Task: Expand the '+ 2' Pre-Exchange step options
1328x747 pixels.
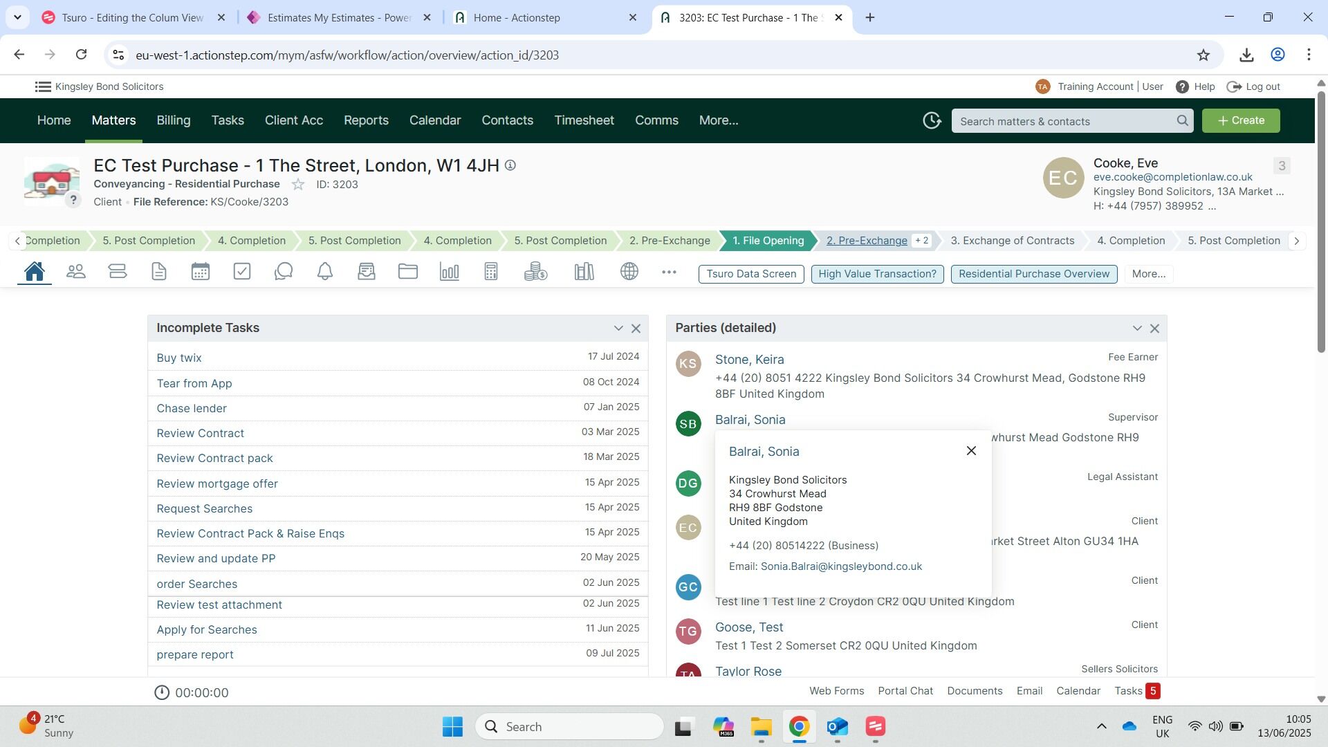Action: pos(921,241)
